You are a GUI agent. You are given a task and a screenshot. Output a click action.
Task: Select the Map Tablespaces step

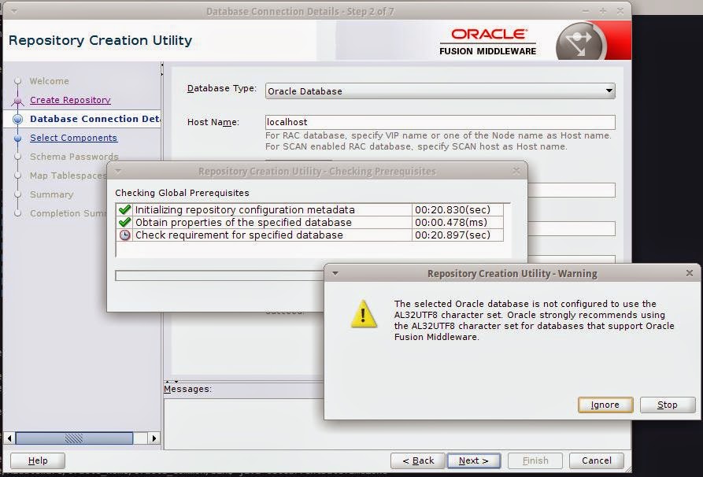(x=68, y=176)
